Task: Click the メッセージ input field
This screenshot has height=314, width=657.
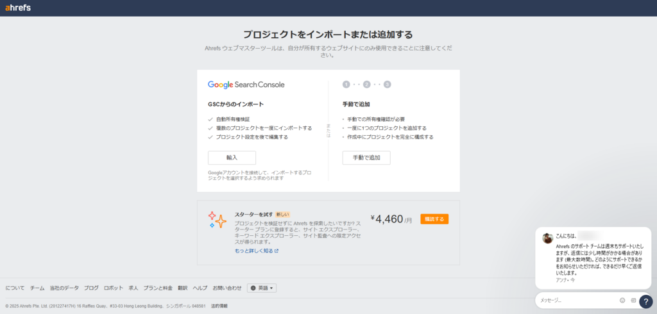Action: click(x=576, y=300)
